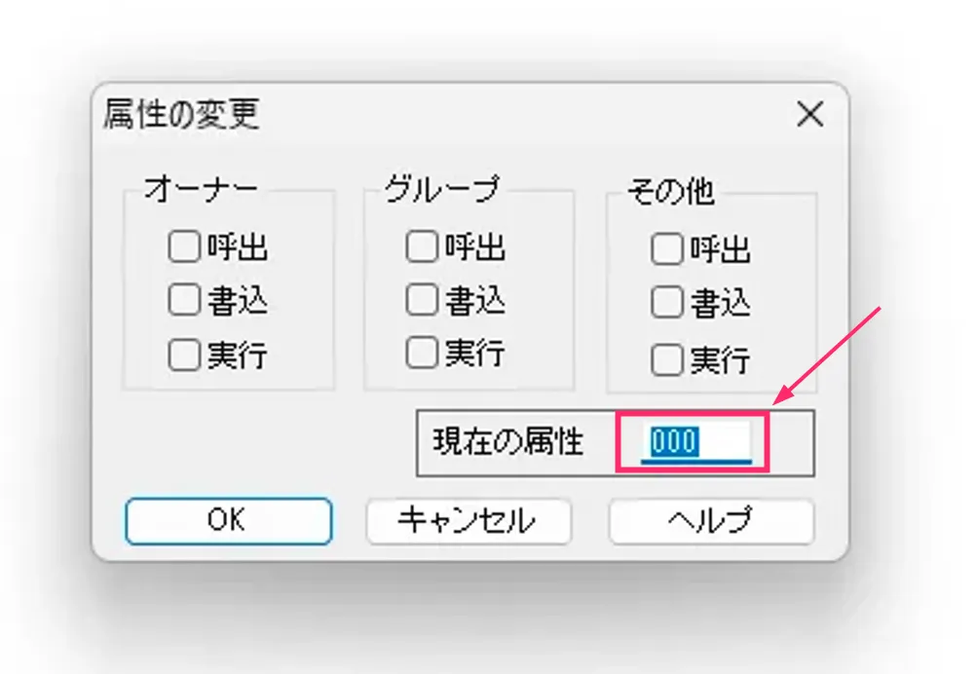Image resolution: width=977 pixels, height=674 pixels.
Task: Enable the オーナー 呼出 checkbox
Action: click(183, 248)
